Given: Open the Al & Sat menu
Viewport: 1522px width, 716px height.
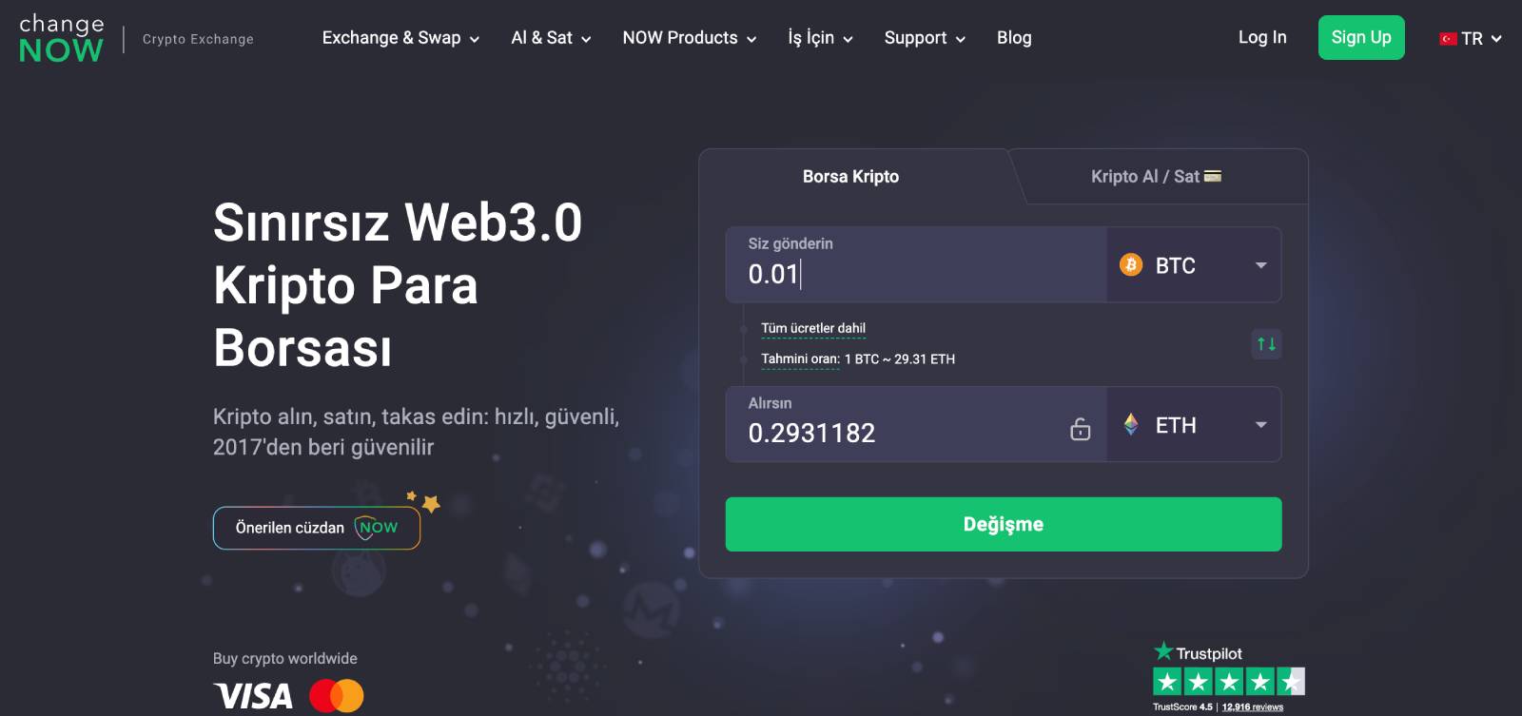Looking at the screenshot, I should (551, 38).
